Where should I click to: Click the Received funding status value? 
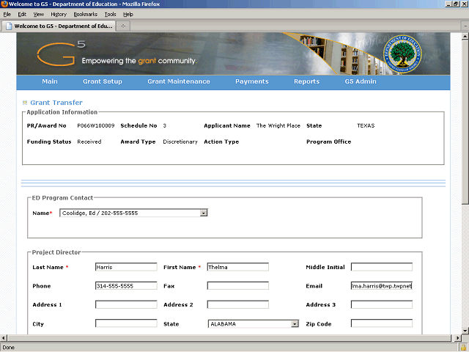point(89,142)
